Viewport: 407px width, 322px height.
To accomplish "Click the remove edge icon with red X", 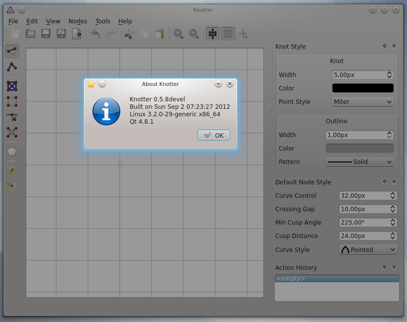I will click(x=12, y=117).
